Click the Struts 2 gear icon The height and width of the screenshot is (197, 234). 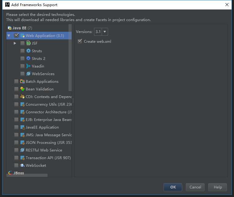28,58
